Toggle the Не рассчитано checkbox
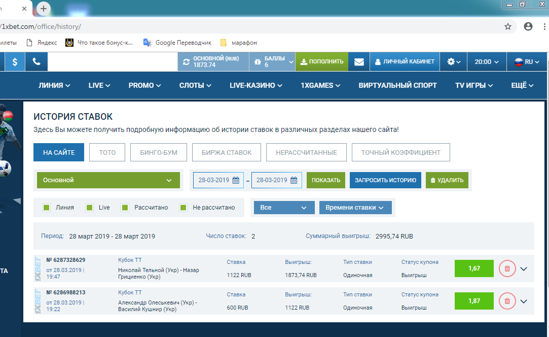The image size is (549, 337). point(183,208)
